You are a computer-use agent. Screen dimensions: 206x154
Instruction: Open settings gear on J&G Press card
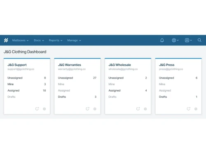[x=196, y=109]
